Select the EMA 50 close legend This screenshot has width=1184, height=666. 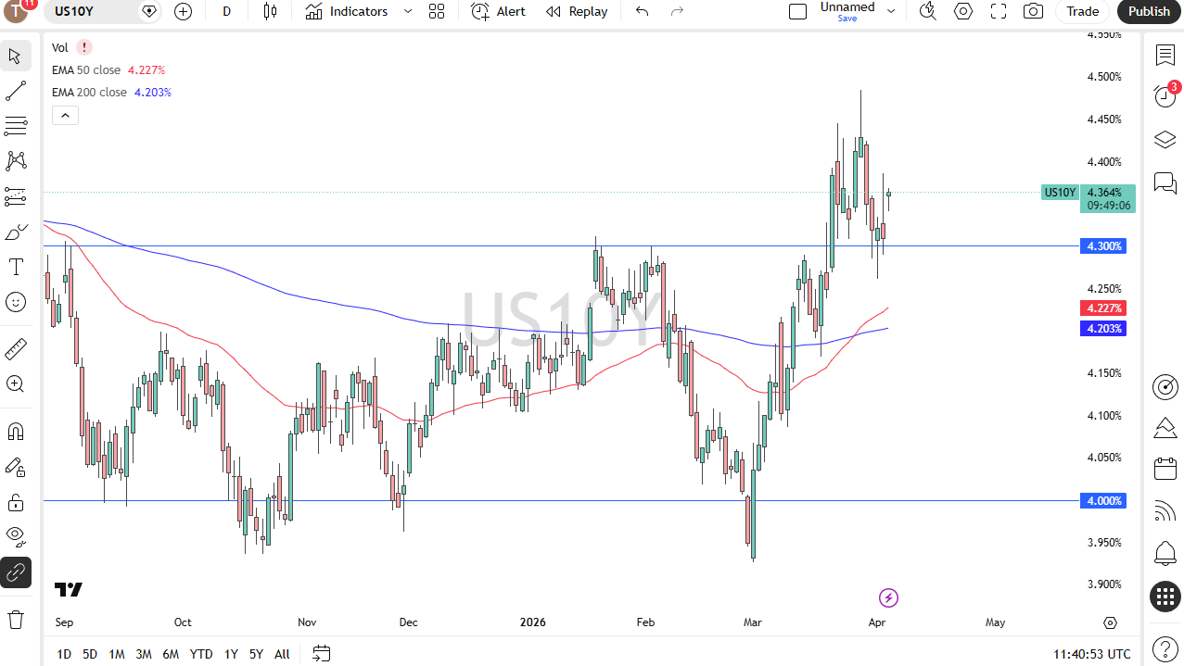point(86,69)
